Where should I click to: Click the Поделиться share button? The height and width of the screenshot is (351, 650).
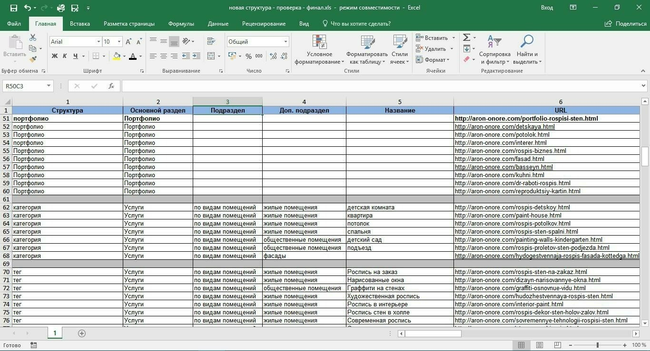tap(626, 24)
